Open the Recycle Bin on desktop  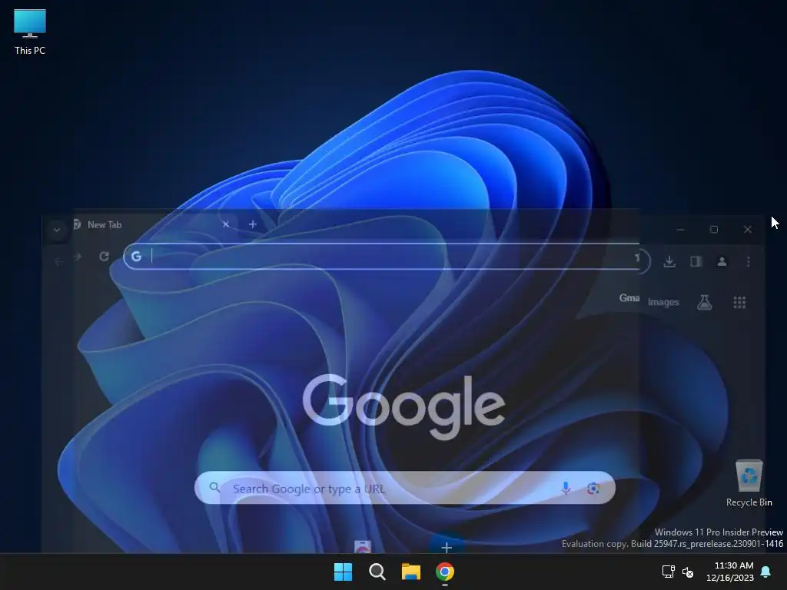pos(749,484)
